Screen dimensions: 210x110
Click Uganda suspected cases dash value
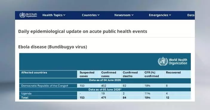click(x=80, y=94)
